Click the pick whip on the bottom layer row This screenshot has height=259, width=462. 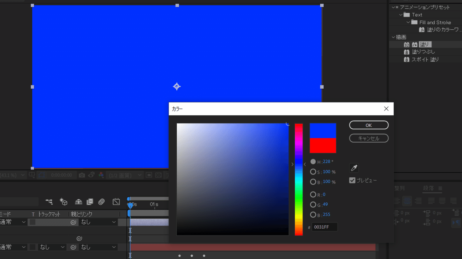pos(73,247)
